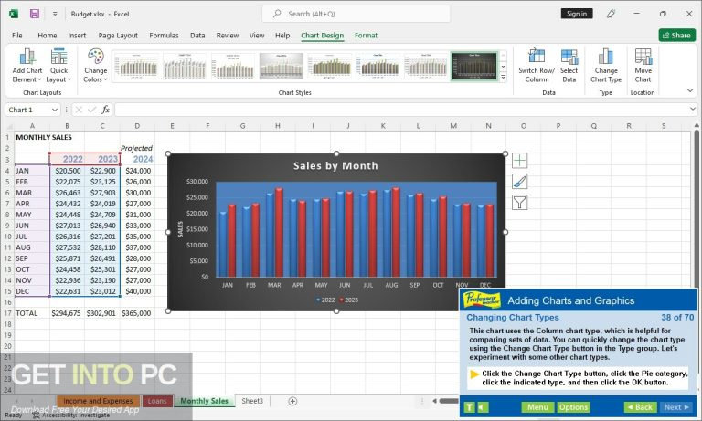Click the formula bar cancel X icon
702x421 pixels.
pyautogui.click(x=79, y=110)
